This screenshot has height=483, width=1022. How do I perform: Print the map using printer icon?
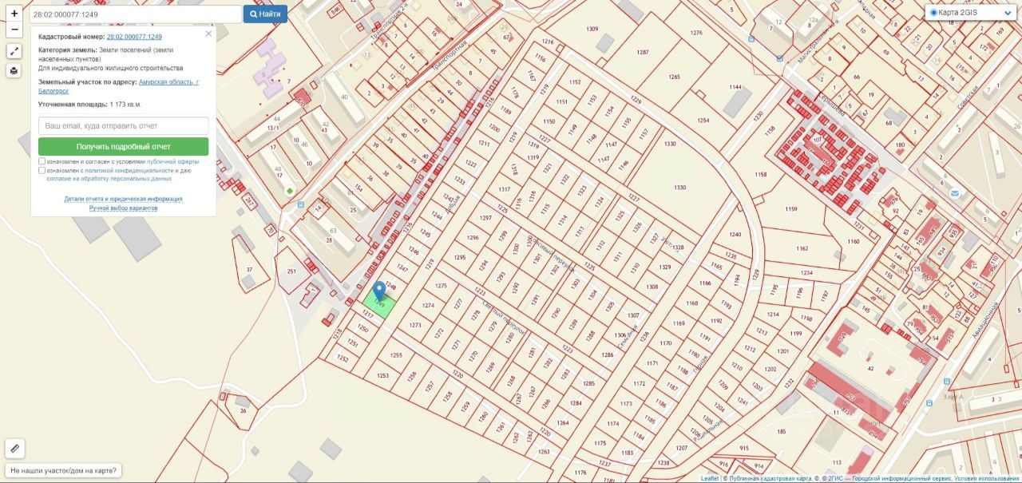click(x=14, y=71)
